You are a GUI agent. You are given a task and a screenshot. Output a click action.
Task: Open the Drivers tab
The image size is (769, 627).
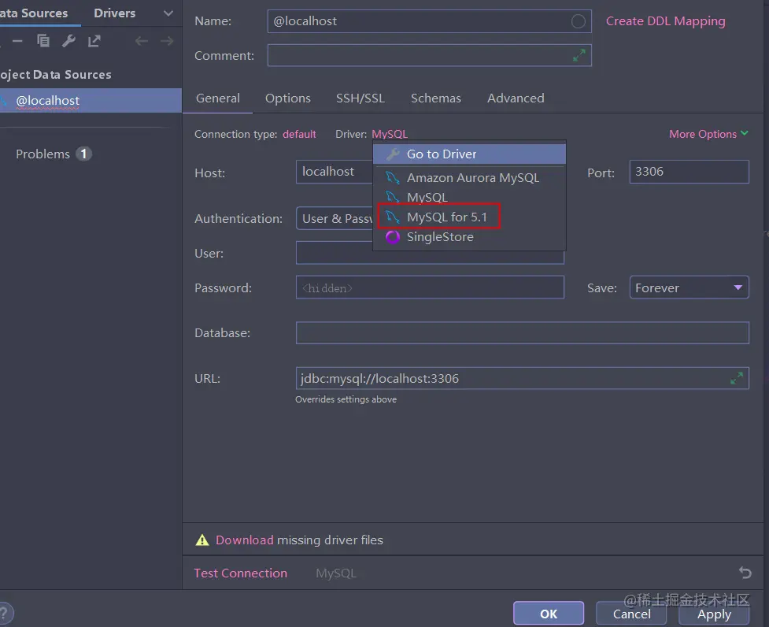point(114,13)
